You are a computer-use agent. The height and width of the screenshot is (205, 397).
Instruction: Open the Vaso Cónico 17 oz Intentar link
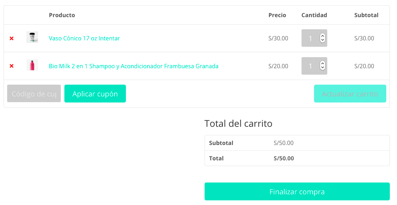click(84, 38)
